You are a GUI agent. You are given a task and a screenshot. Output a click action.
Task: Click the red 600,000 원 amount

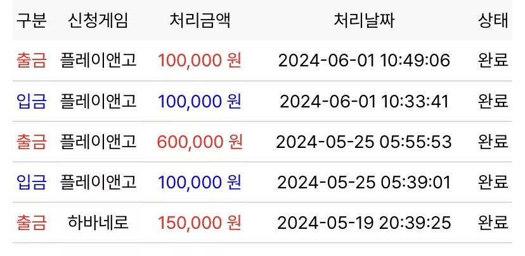coord(200,142)
